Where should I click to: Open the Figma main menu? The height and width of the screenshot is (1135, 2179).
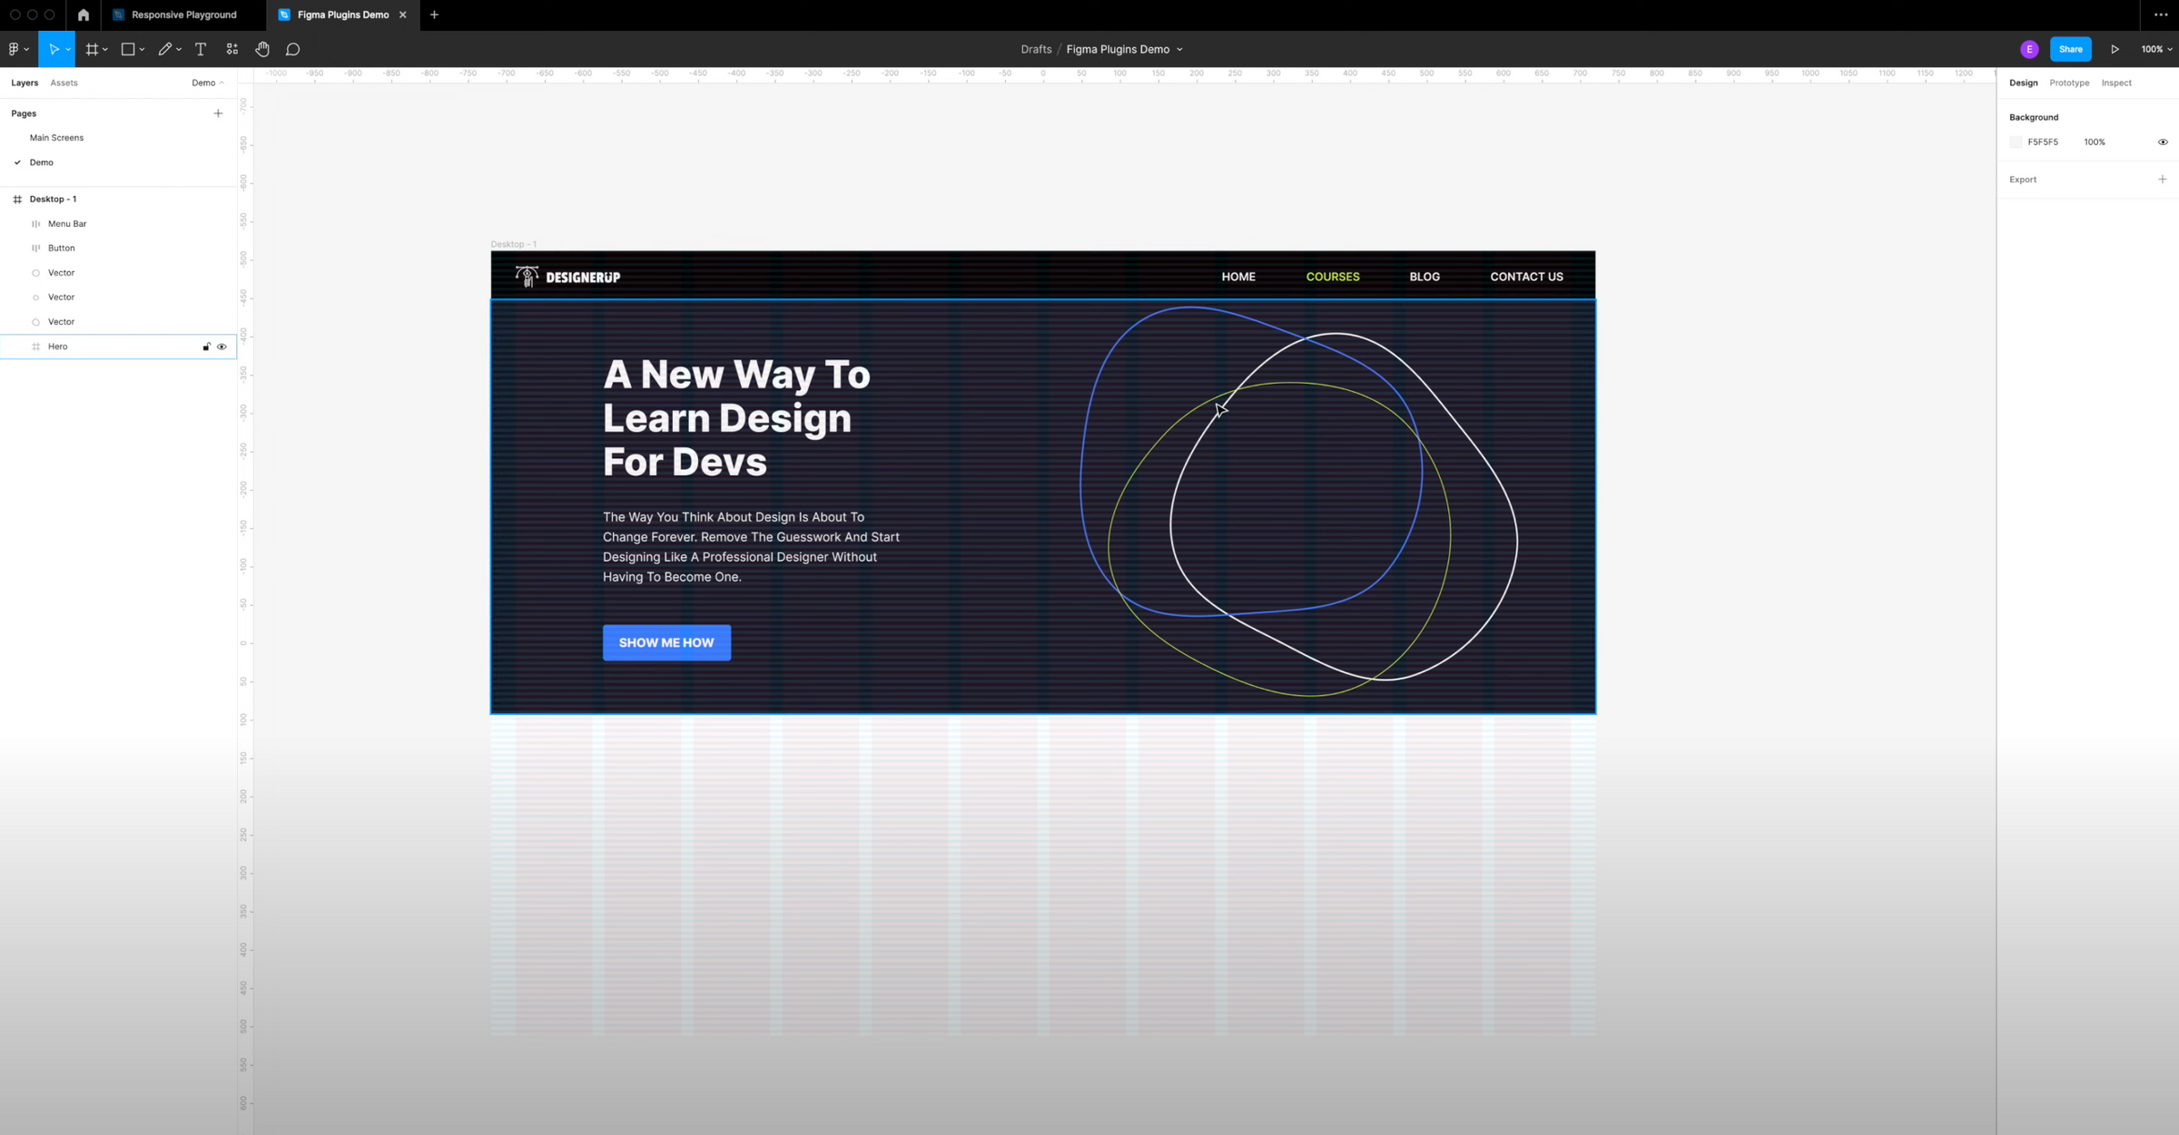pyautogui.click(x=15, y=49)
